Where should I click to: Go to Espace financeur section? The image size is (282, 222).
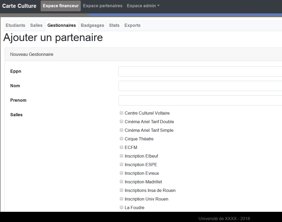point(61,6)
